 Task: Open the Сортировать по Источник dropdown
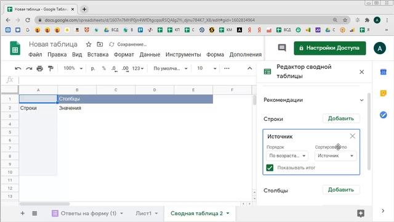coord(336,156)
